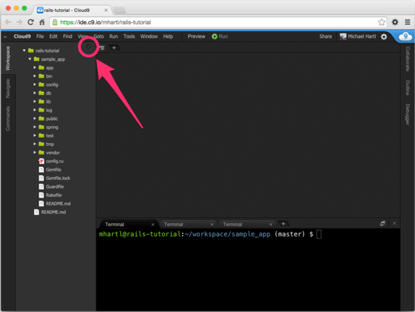
Task: Maximize the terminal panel
Action: pos(383,224)
